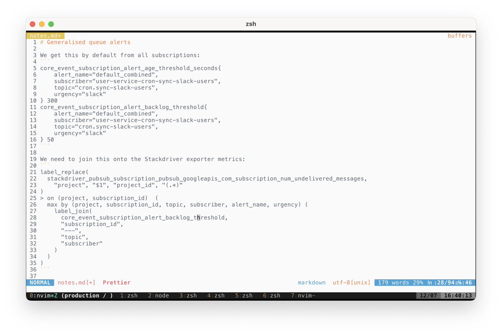Click urgency="slack" on line 15
This screenshot has width=502, height=335.
80,133
